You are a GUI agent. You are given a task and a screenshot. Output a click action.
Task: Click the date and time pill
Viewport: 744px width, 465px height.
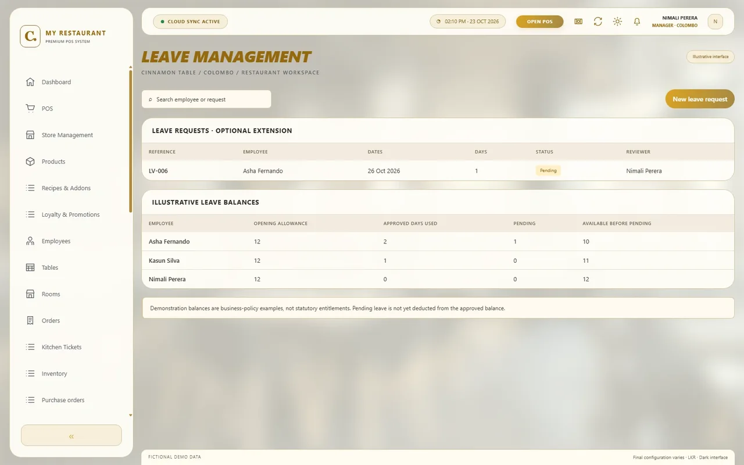[467, 22]
